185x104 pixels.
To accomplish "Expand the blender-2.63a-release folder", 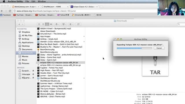I will [x=84, y=42].
